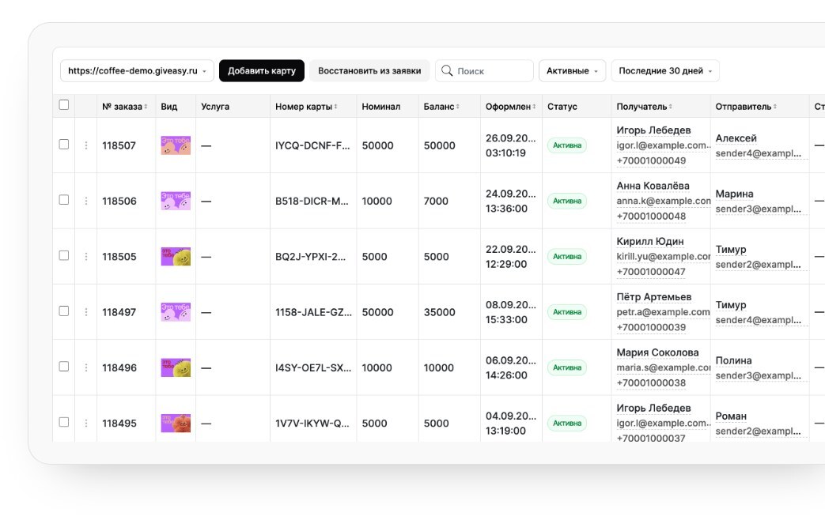Sort by Номер карты column arrows
The image size is (825, 516).
335,107
